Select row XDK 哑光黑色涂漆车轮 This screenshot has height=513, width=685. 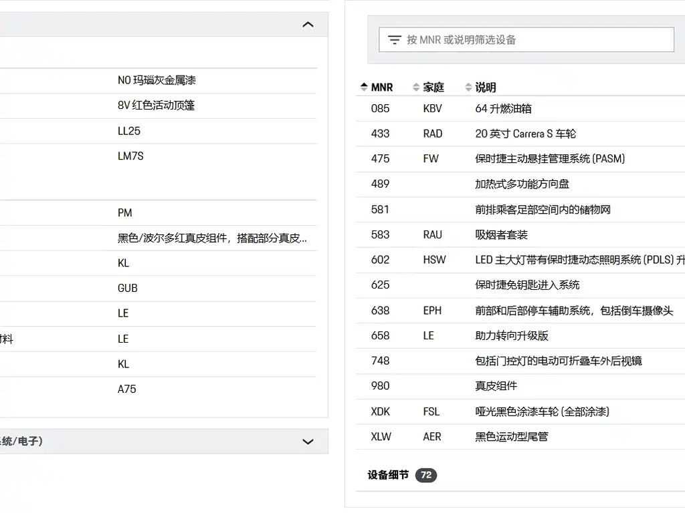520,411
